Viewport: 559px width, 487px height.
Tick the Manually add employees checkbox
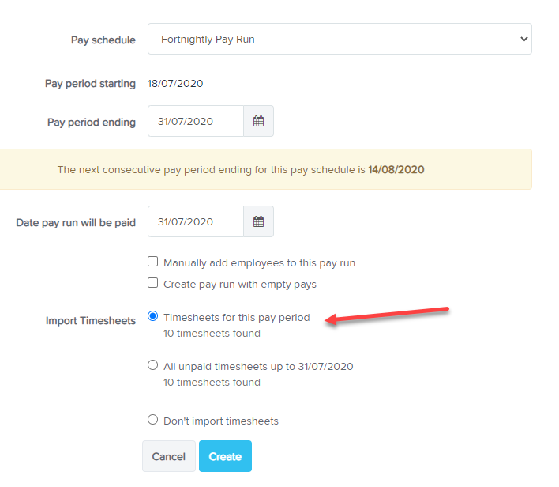point(153,262)
